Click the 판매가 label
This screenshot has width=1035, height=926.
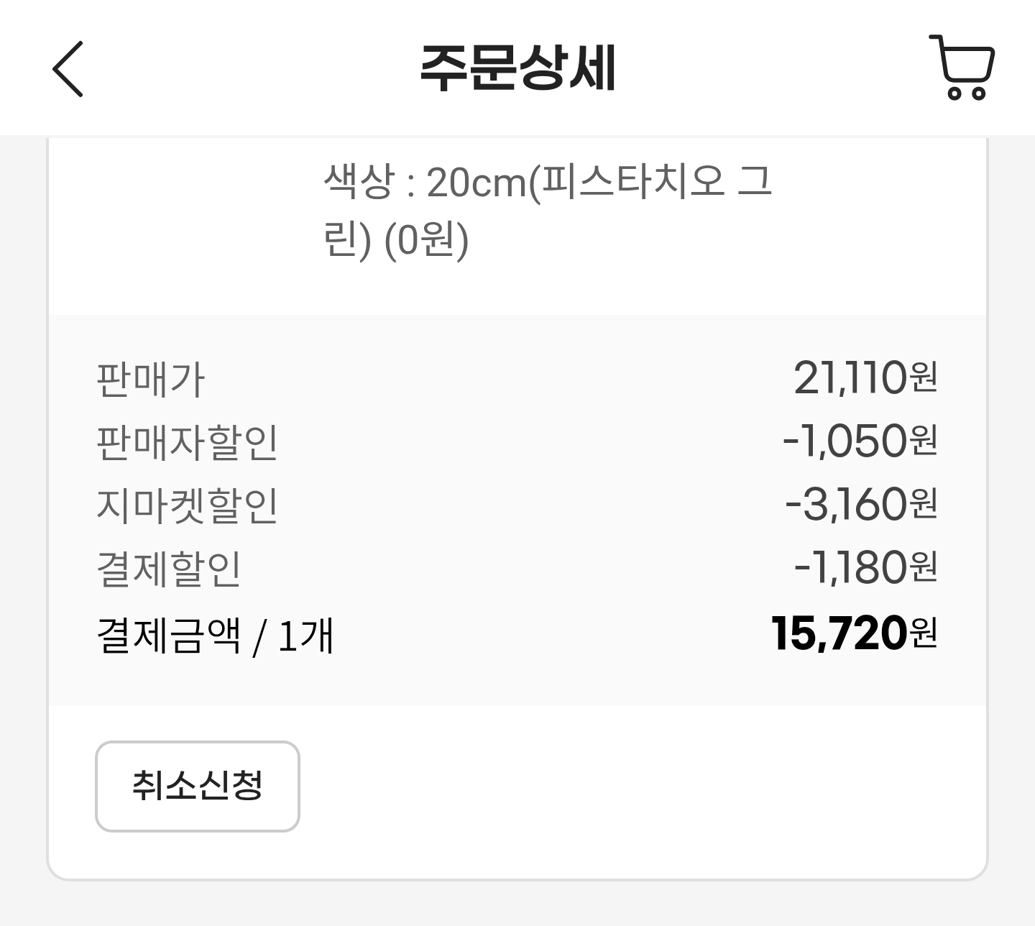click(x=151, y=380)
